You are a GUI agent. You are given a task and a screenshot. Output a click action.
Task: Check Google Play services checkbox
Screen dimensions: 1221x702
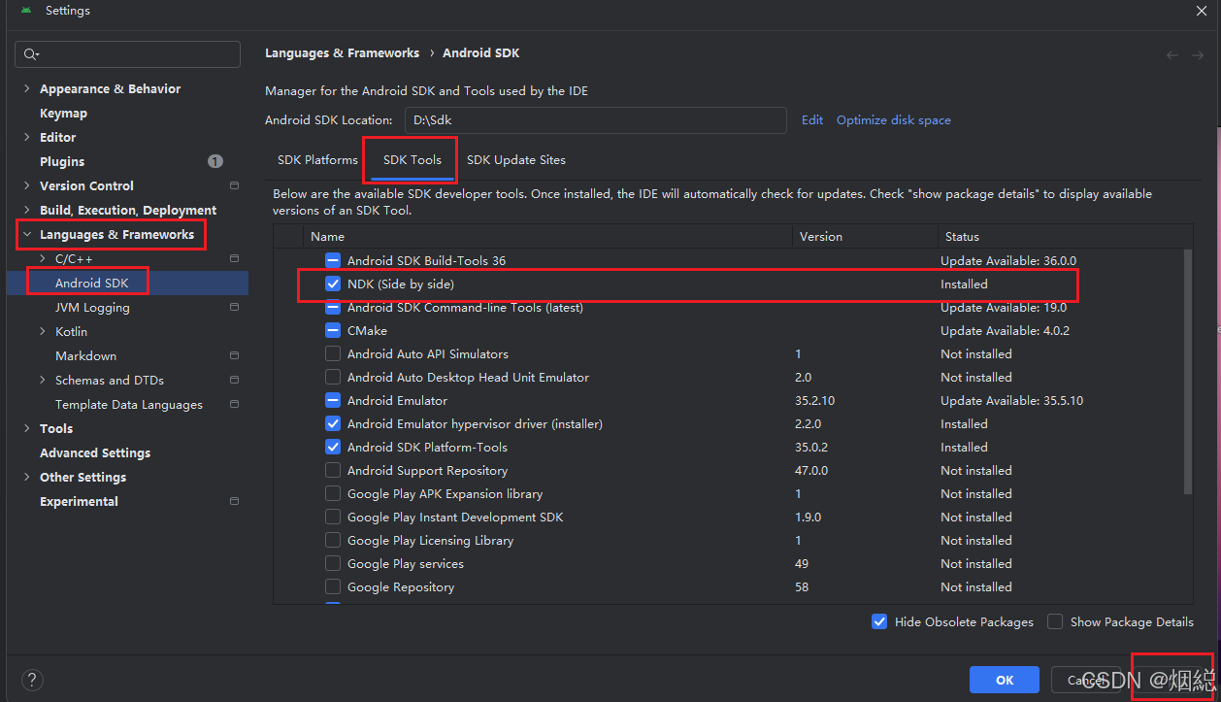[333, 563]
